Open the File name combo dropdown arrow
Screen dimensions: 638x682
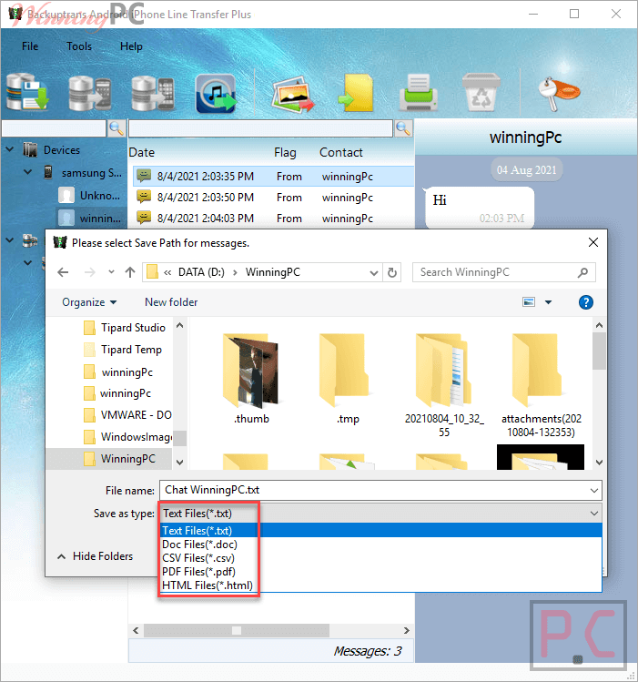(x=594, y=490)
